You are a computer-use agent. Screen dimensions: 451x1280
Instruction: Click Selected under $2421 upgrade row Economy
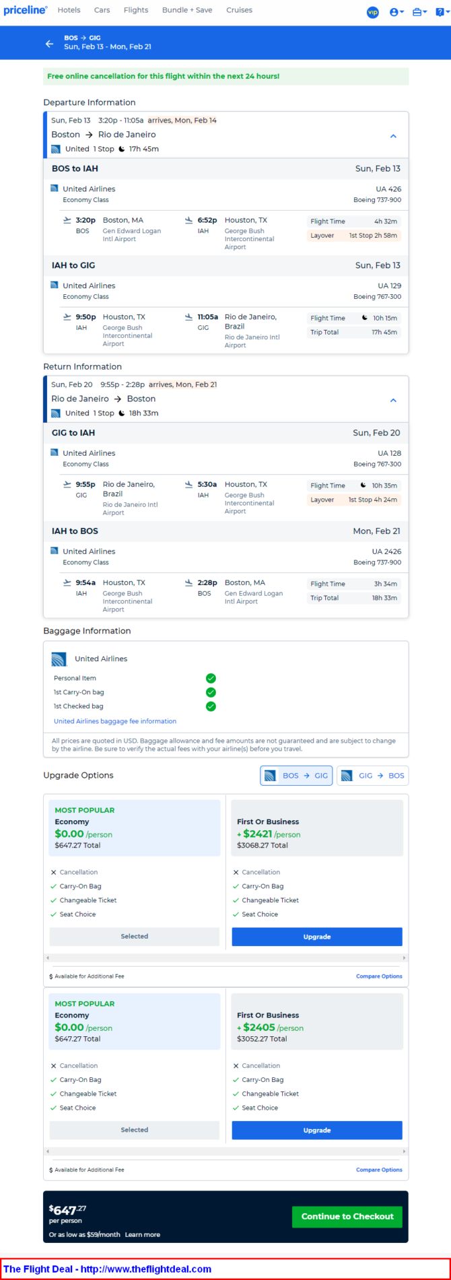[135, 937]
